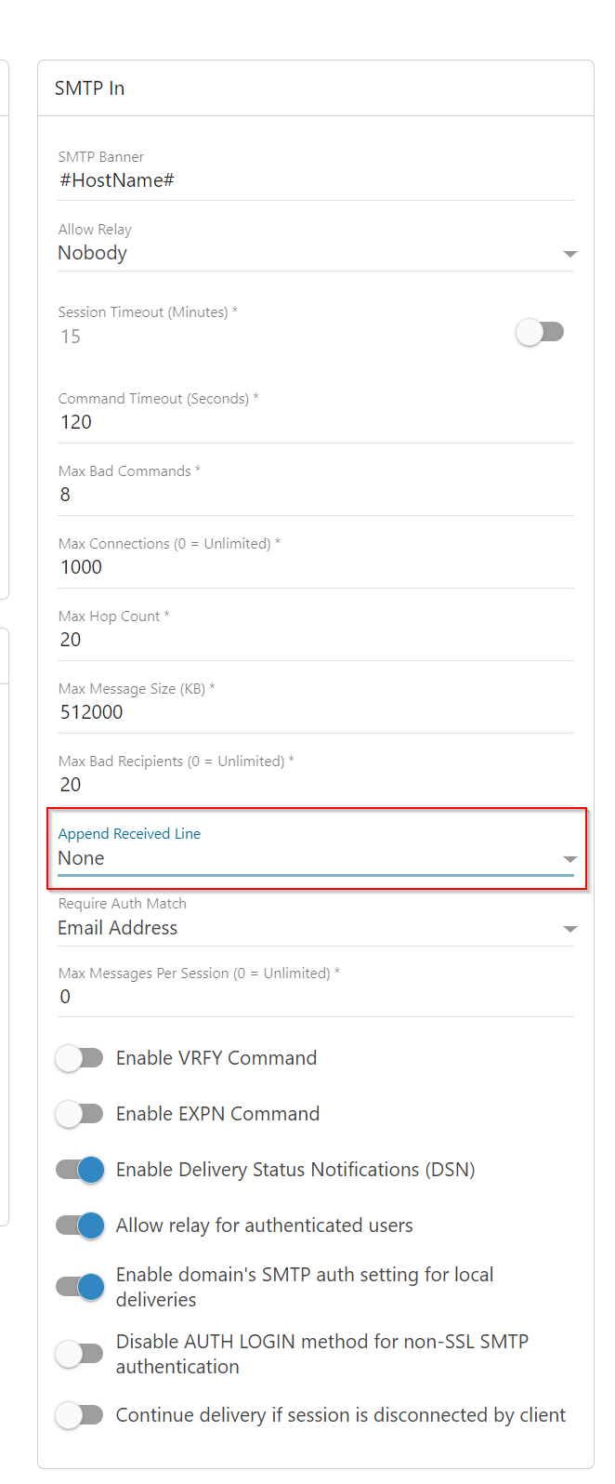Enable Disable AUTH LOGIN for non-SSL toggle
Image resolution: width=615 pixels, height=1484 pixels.
[80, 1354]
